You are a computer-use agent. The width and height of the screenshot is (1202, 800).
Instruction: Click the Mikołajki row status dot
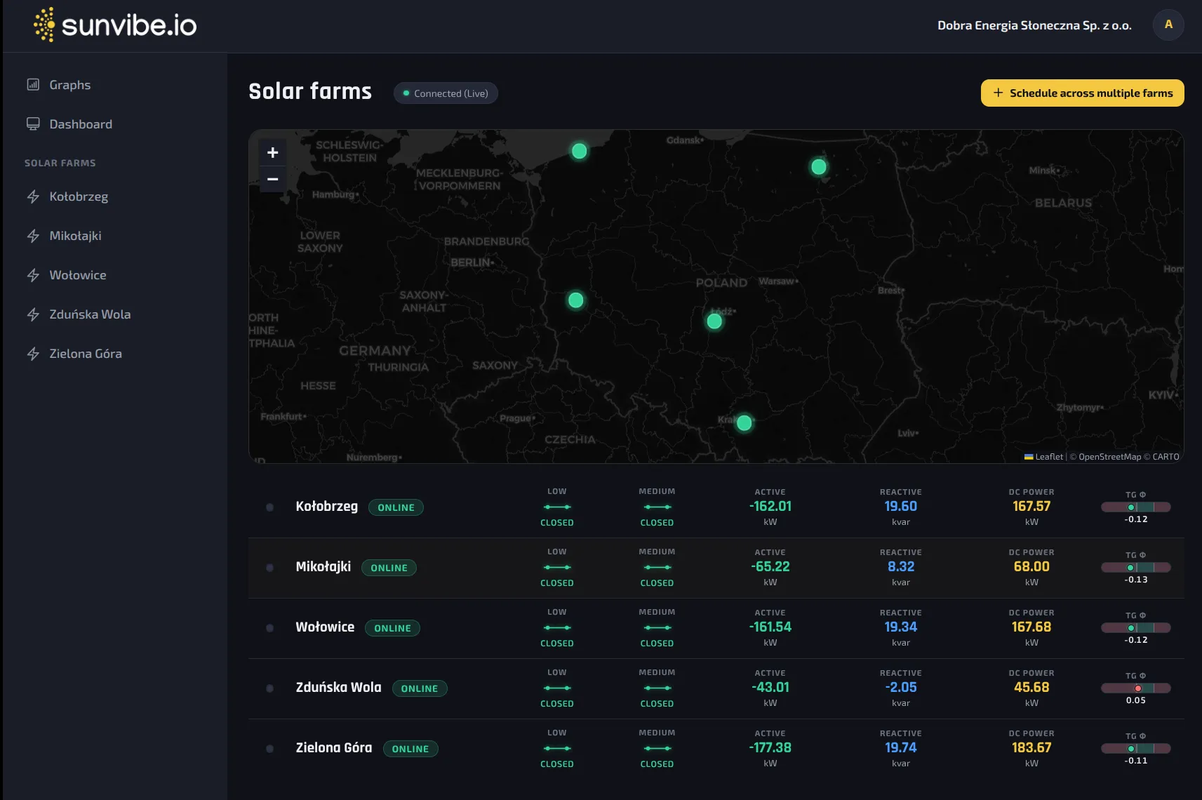269,568
